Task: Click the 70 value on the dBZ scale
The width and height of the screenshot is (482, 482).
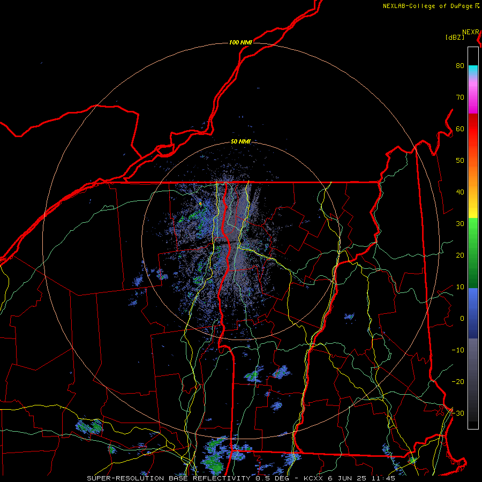Action: pyautogui.click(x=460, y=97)
